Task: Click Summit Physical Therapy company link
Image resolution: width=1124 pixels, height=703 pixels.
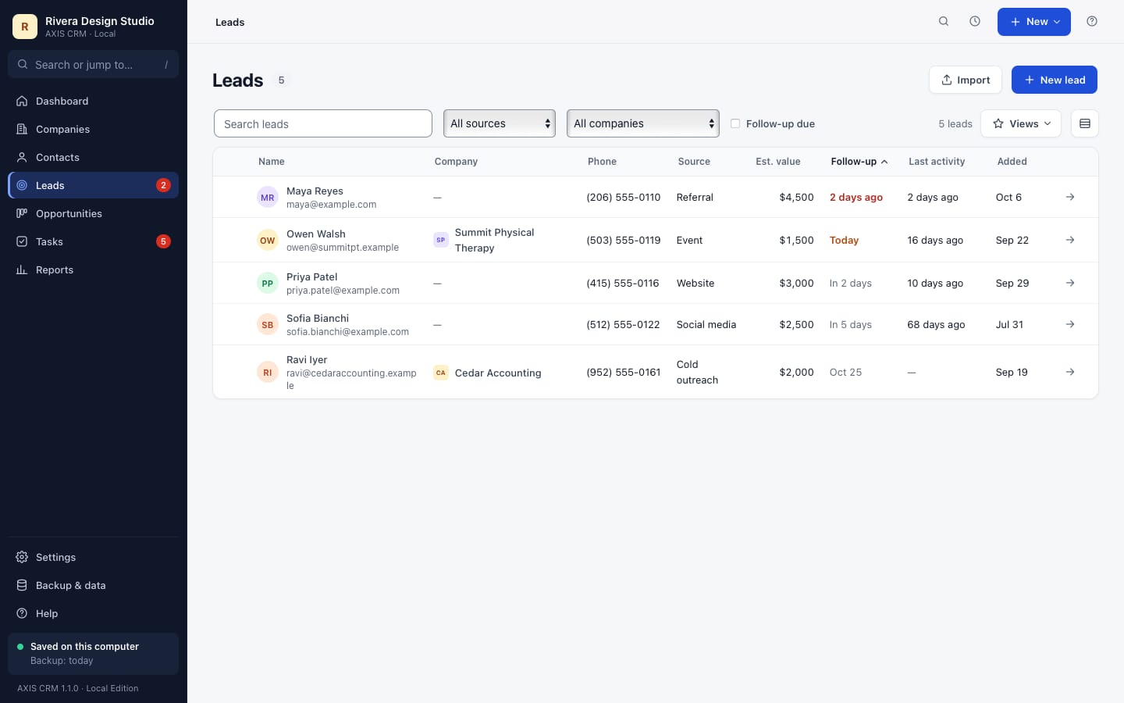Action: point(495,240)
